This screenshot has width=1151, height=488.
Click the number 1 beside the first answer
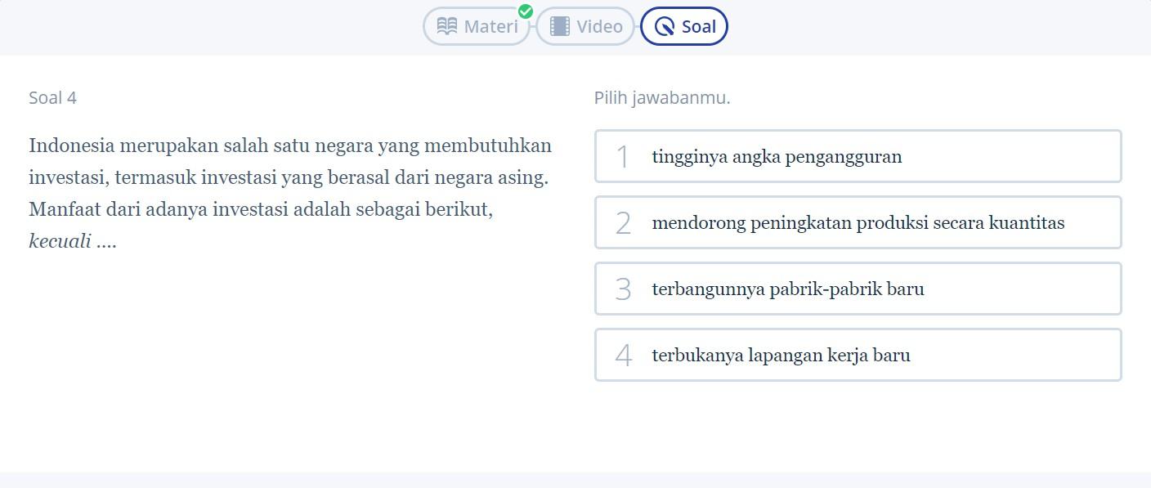click(x=623, y=157)
